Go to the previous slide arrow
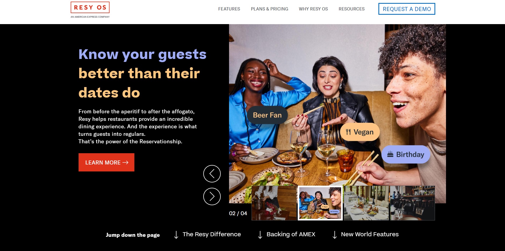The height and width of the screenshot is (251, 505). 212,174
